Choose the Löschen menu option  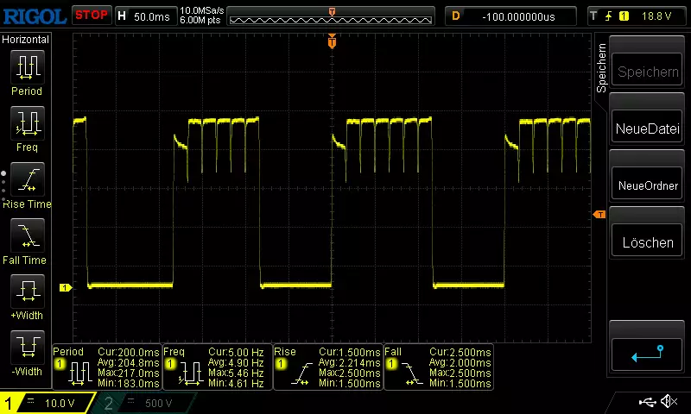pos(647,242)
